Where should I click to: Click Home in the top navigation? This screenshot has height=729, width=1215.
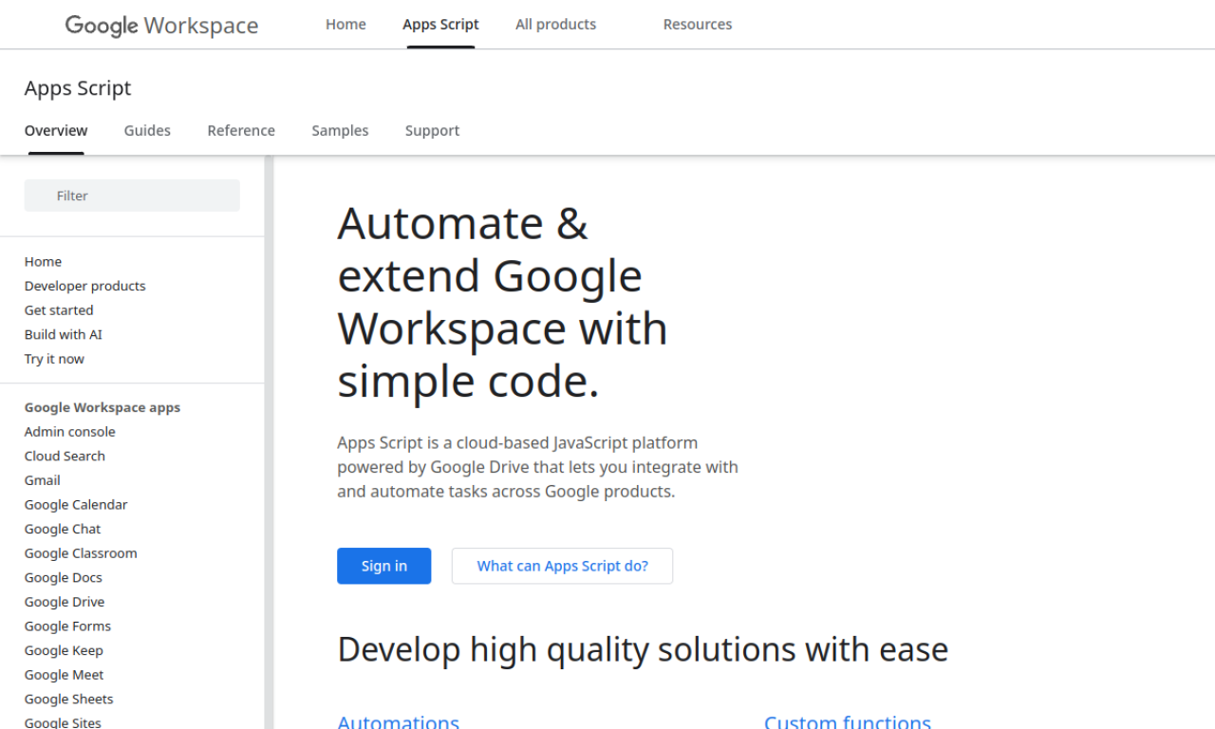pos(346,24)
